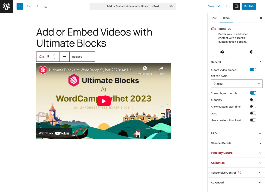The image size is (265, 192).
Task: Switch to the block styles half-circle tab
Action: click(251, 52)
